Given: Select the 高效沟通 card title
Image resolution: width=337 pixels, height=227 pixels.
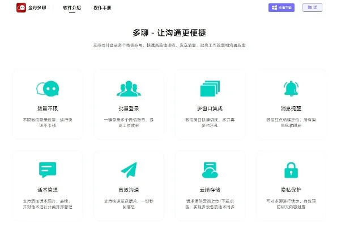Looking at the screenshot, I should [129, 190].
